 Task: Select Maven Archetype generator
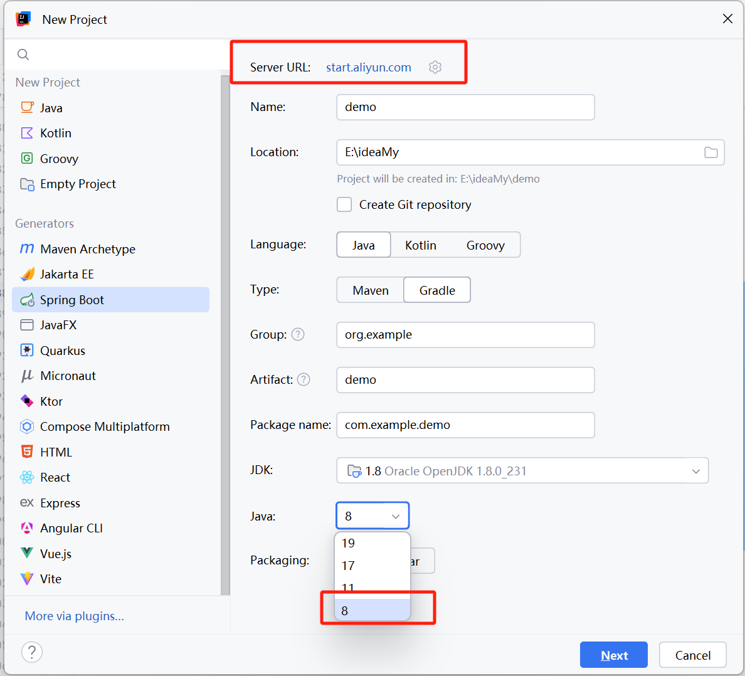pyautogui.click(x=111, y=249)
